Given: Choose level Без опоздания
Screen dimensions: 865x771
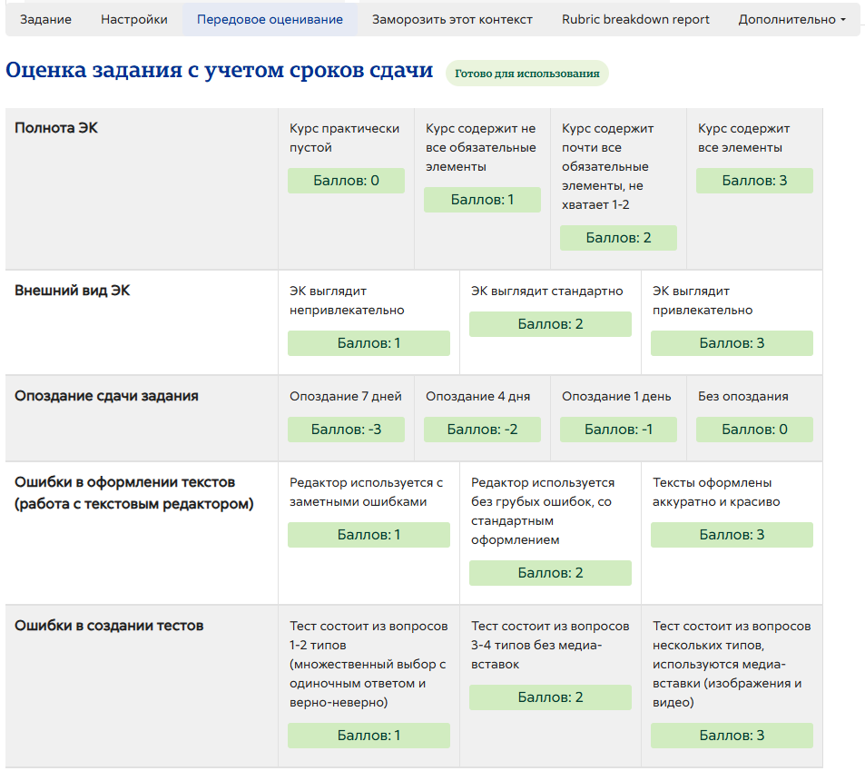Looking at the screenshot, I should click(743, 396).
